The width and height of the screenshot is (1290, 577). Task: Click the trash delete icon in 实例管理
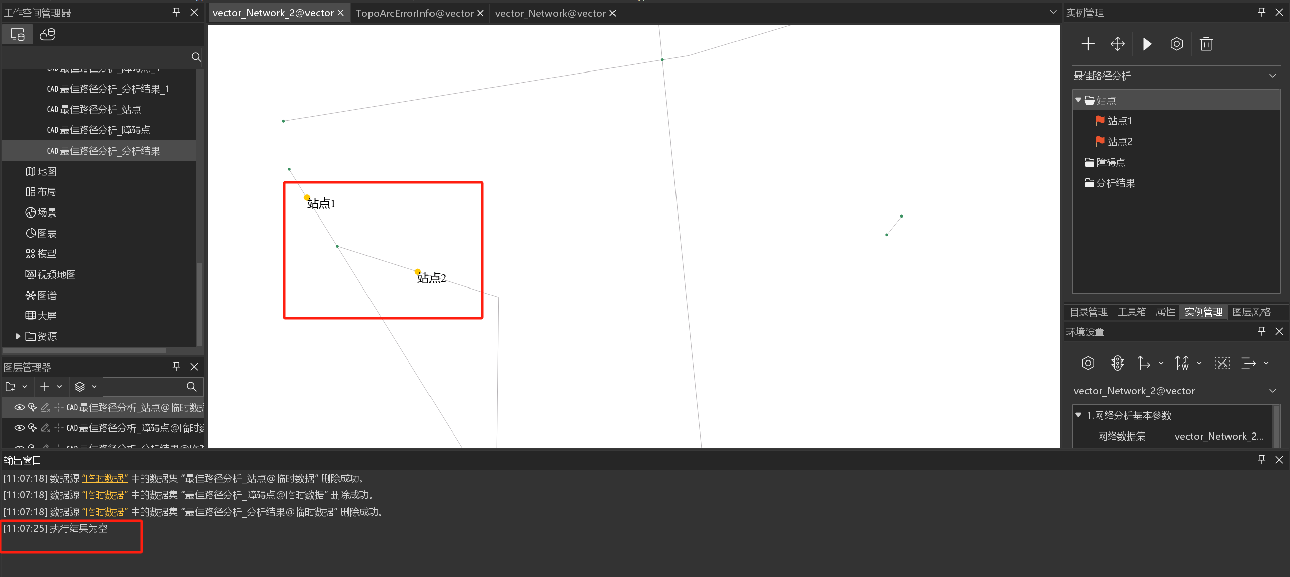click(x=1206, y=44)
